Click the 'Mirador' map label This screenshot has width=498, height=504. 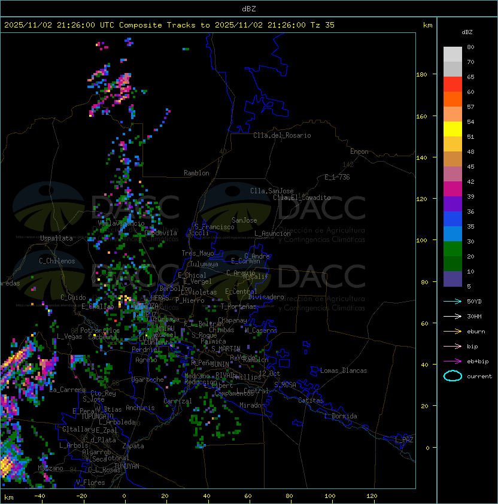tap(253, 405)
